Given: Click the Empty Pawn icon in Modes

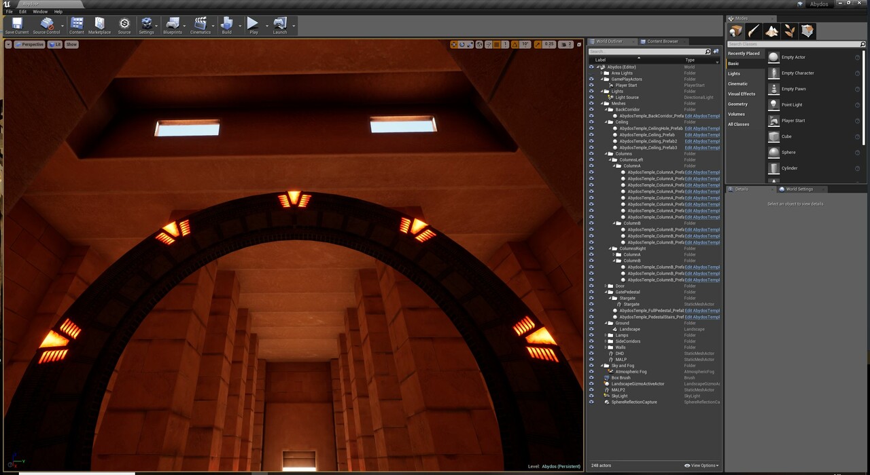Looking at the screenshot, I should click(x=773, y=89).
